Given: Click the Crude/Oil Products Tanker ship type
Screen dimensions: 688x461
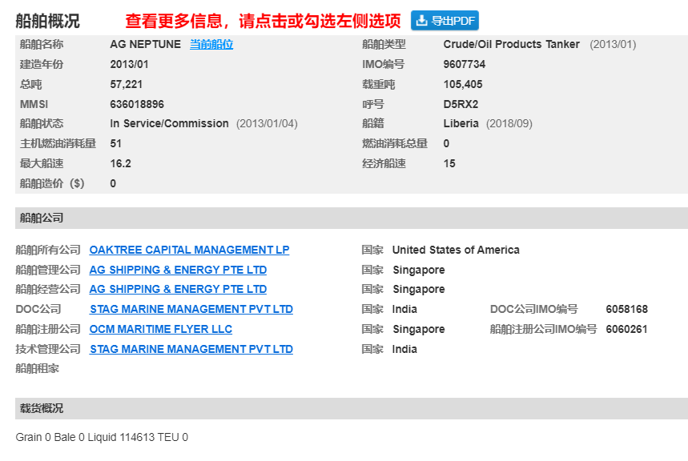Looking at the screenshot, I should (510, 44).
